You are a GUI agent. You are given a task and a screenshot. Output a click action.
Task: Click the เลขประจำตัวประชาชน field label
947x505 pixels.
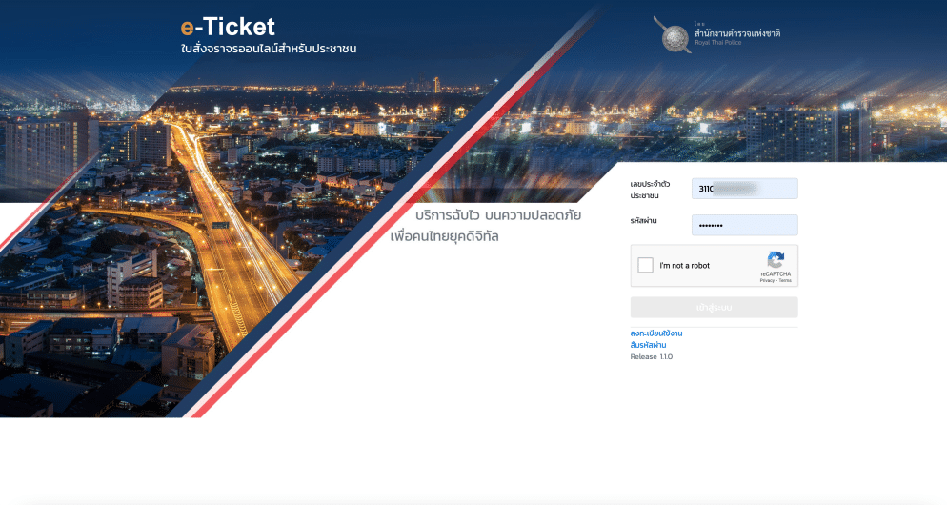tap(649, 190)
